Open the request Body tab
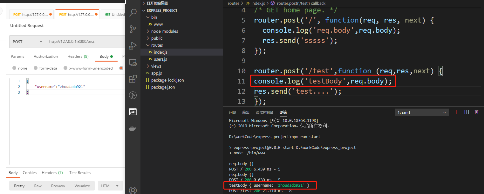 coord(106,57)
